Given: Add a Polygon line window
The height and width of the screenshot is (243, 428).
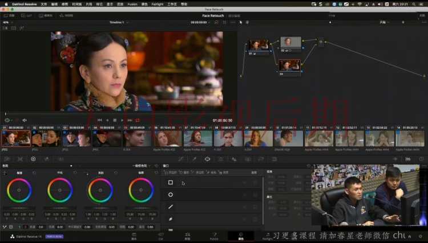Looking at the screenshot, I should [x=171, y=207].
